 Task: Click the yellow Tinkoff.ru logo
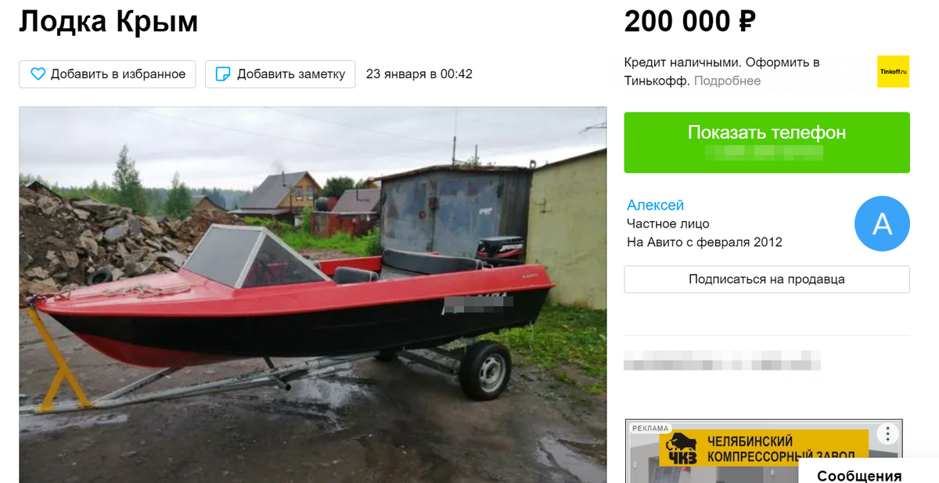[893, 71]
